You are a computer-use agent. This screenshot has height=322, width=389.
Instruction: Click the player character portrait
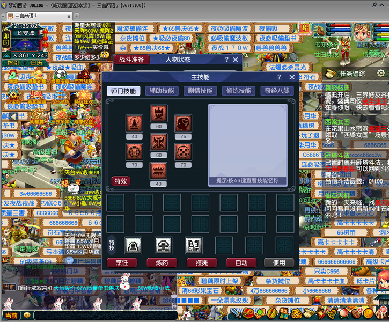(362, 32)
